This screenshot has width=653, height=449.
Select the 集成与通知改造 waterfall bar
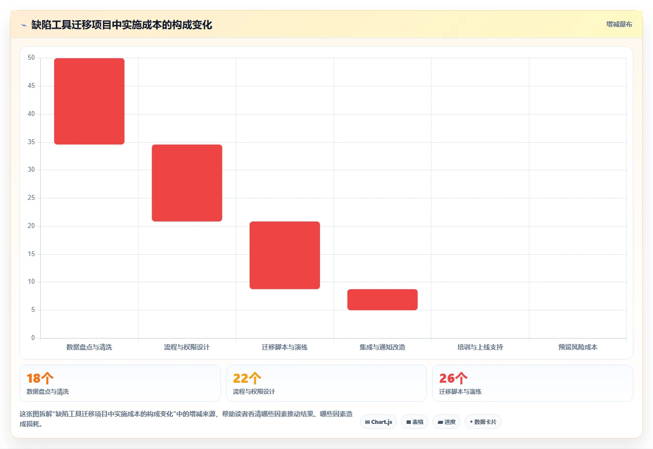[x=382, y=300]
